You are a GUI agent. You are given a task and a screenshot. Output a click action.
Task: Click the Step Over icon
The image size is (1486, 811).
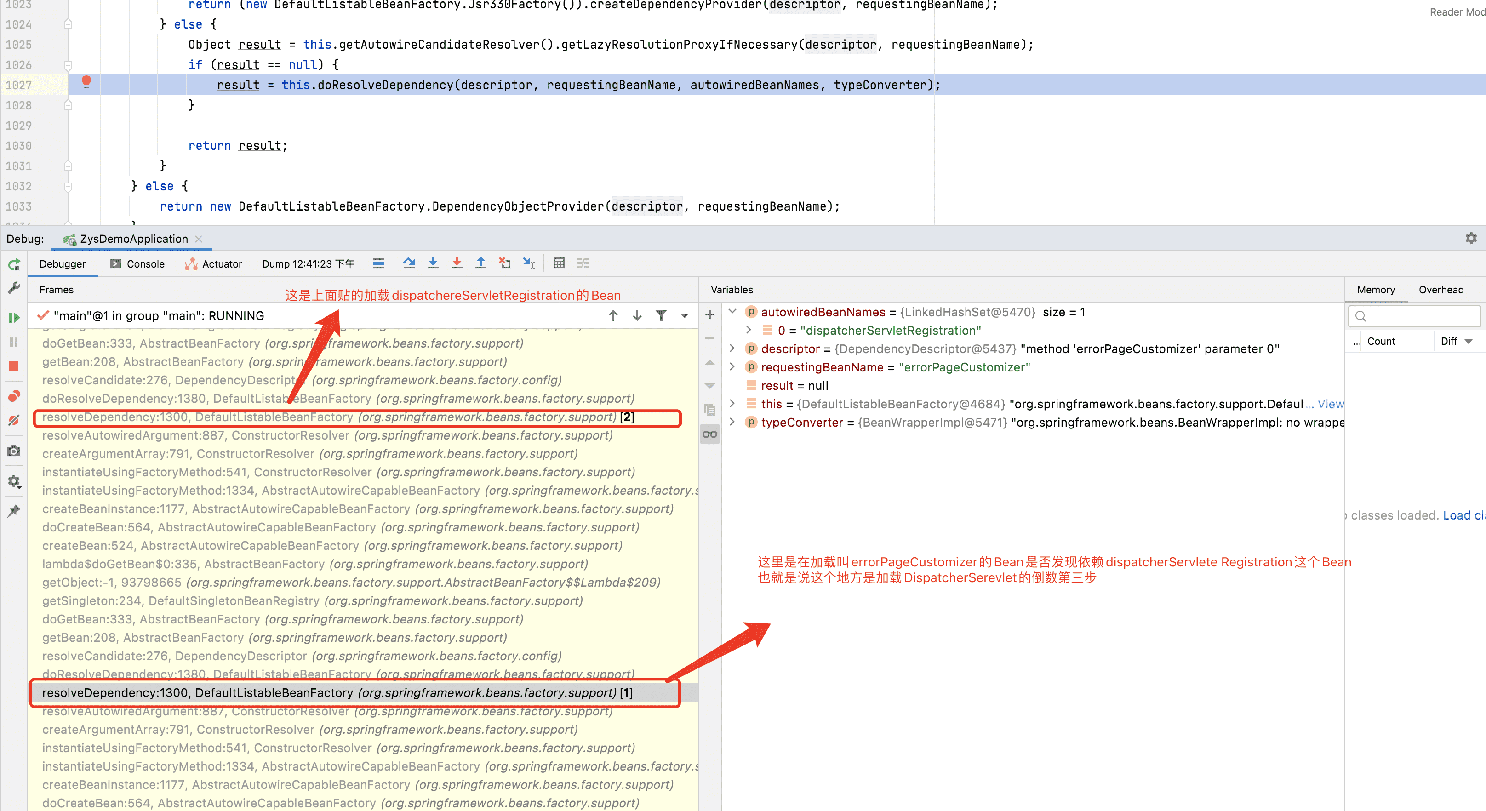pyautogui.click(x=409, y=263)
